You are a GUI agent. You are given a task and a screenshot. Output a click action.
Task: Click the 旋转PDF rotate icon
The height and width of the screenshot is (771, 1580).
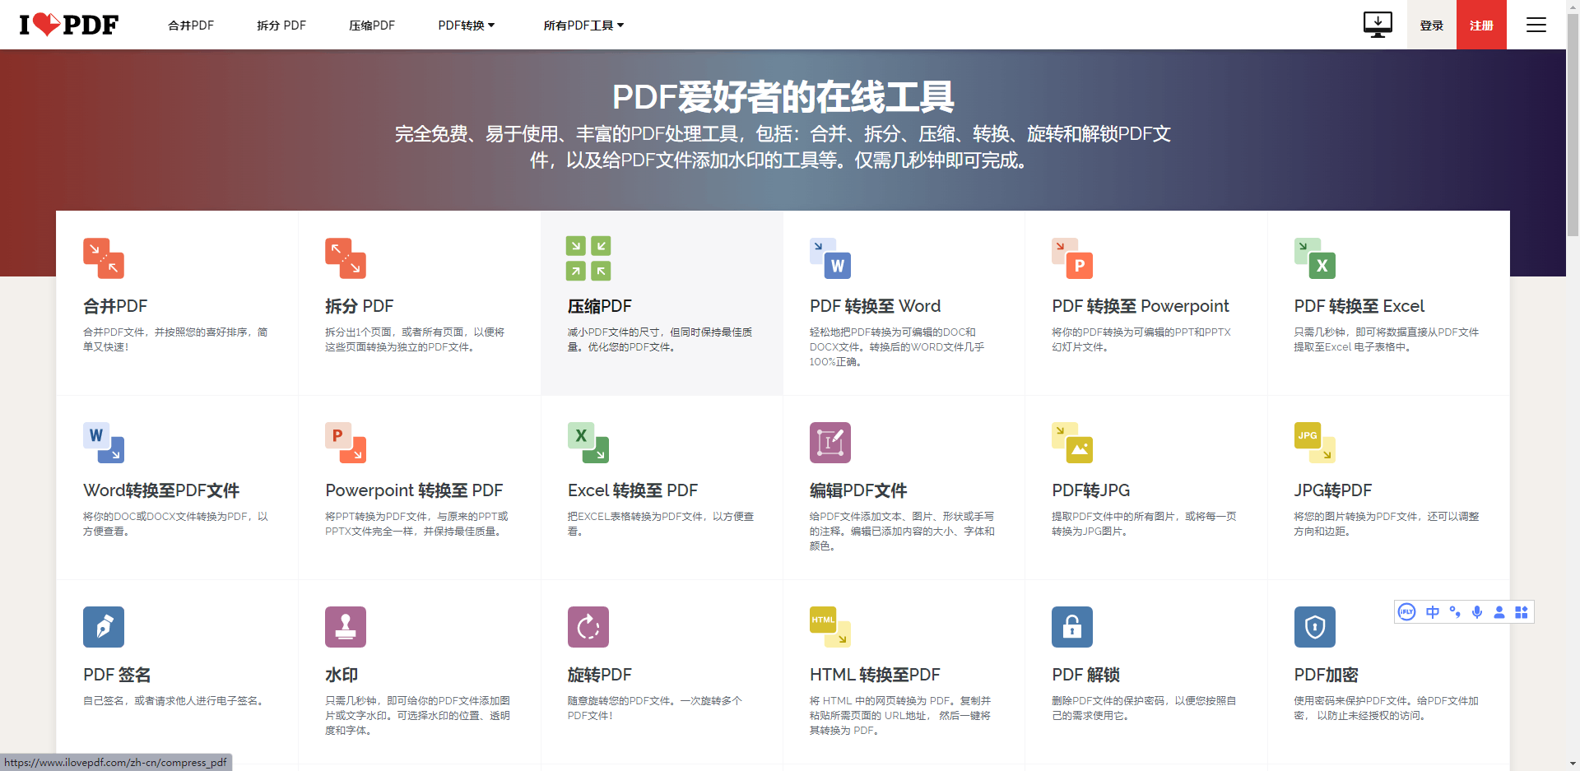[588, 627]
